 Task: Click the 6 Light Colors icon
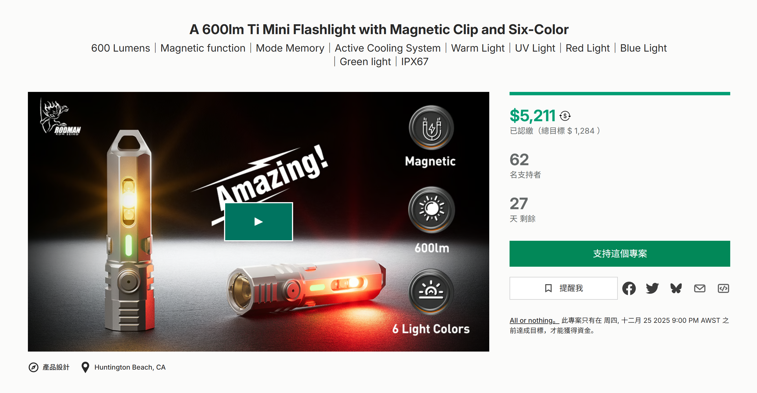(431, 292)
